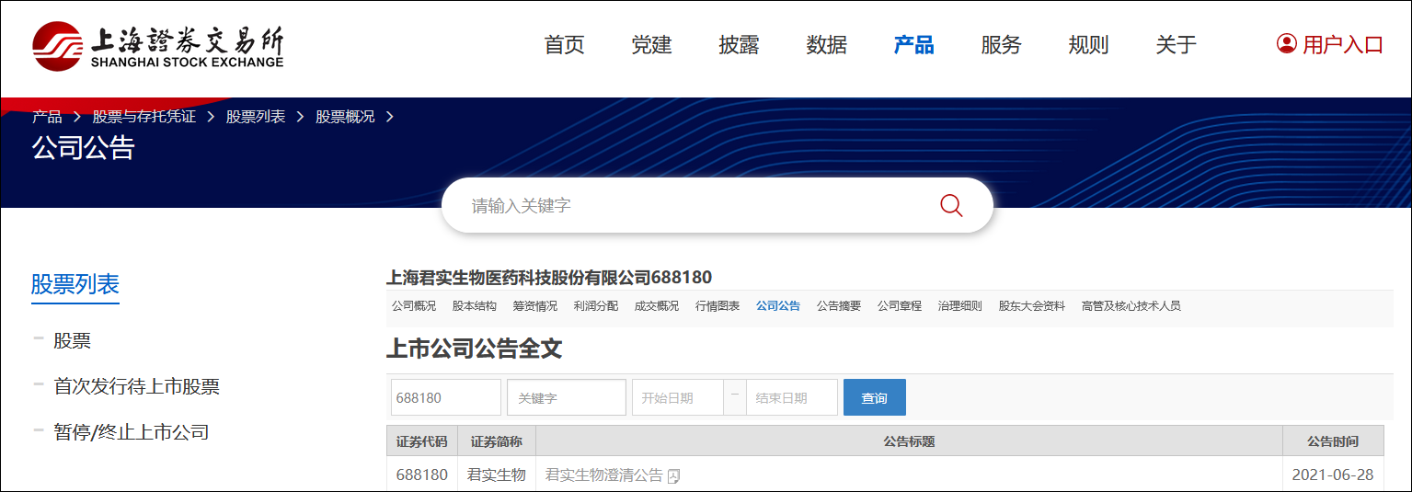
Task: Click the 股票列表 breadcrumb
Action: click(x=256, y=117)
